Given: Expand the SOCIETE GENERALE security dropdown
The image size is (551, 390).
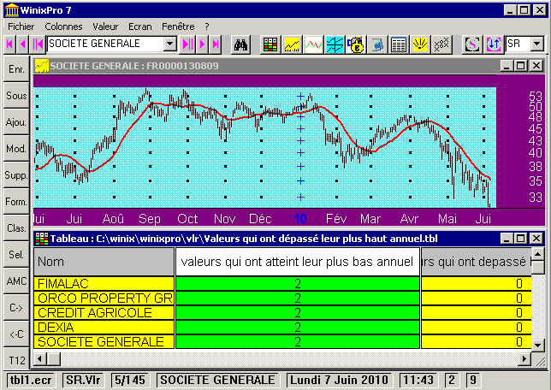Looking at the screenshot, I should pyautogui.click(x=170, y=44).
